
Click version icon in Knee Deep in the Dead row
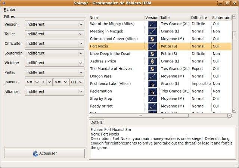point(152,54)
